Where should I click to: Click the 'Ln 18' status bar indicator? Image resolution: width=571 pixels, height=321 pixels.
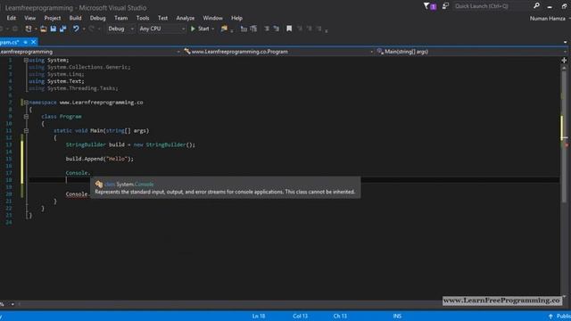tap(259, 317)
